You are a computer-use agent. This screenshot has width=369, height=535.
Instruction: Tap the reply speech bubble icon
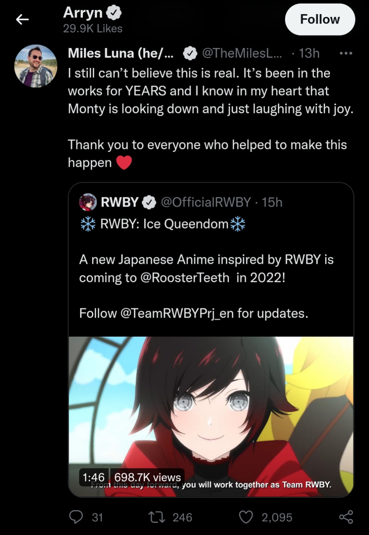76,517
